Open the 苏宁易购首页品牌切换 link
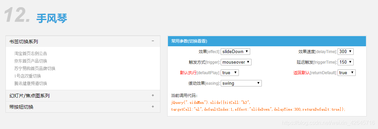The image size is (378, 129). [x=35, y=68]
